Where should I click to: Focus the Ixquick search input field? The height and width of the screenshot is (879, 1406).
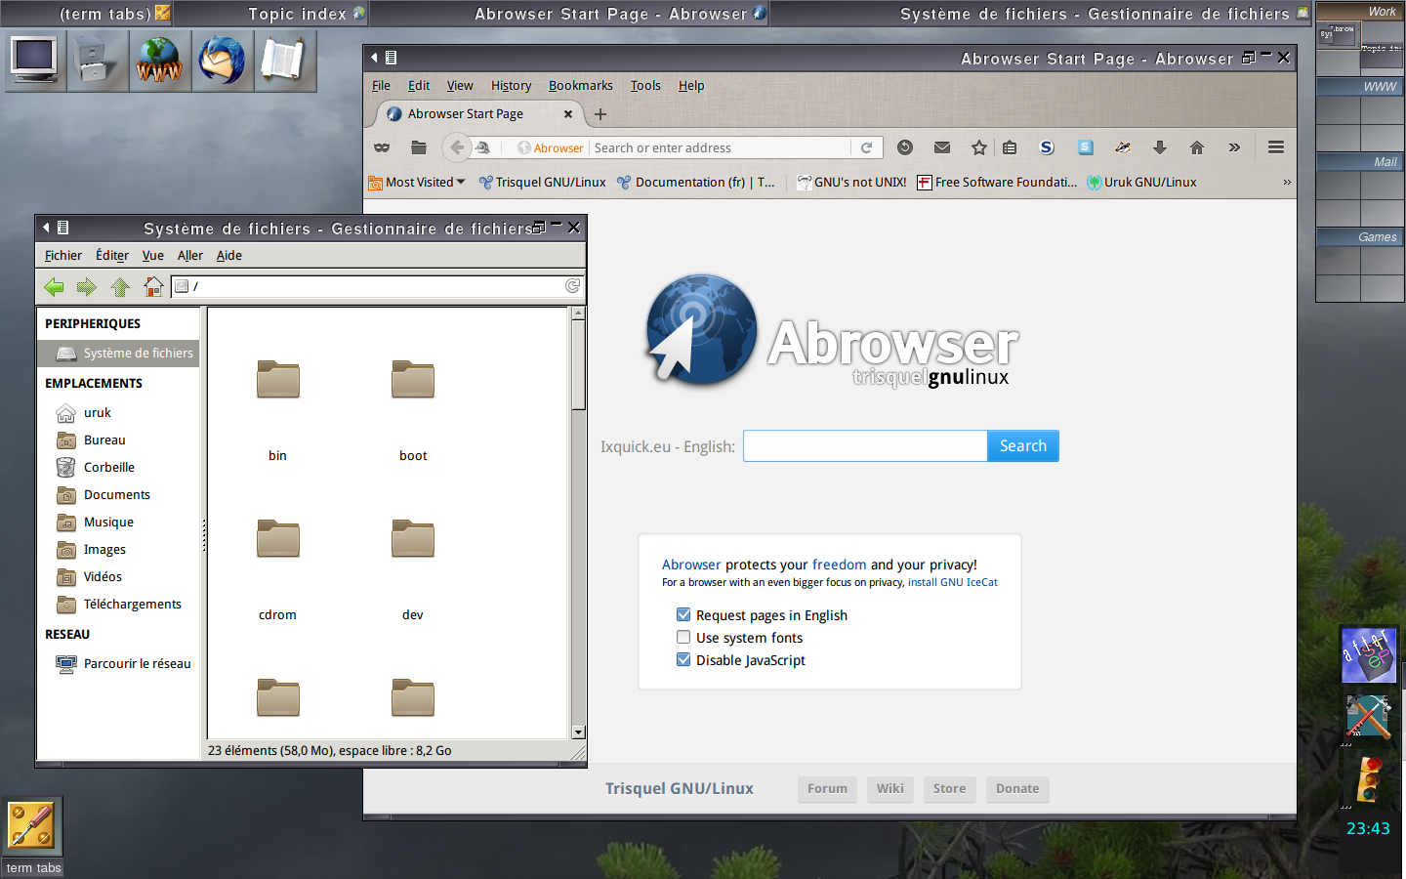865,446
